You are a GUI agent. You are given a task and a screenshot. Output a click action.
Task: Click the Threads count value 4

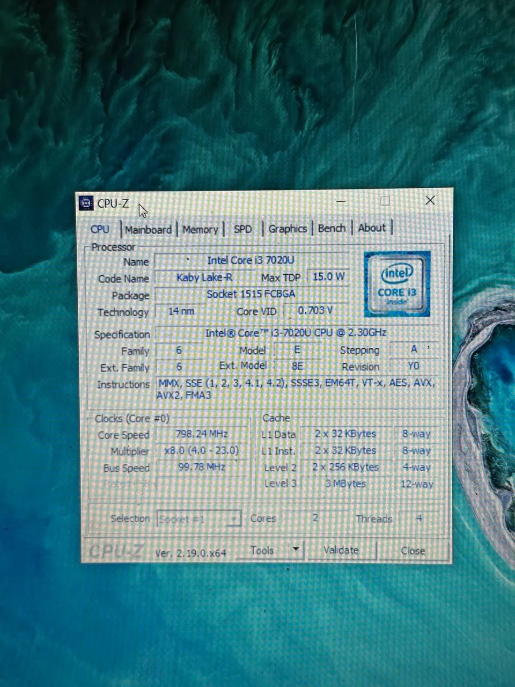coord(419,518)
